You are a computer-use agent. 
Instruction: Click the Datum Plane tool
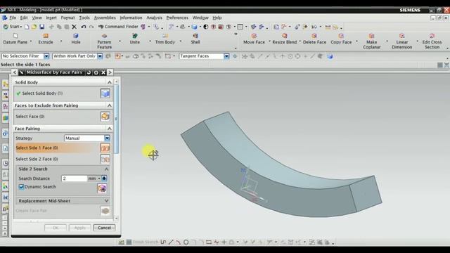click(x=15, y=39)
